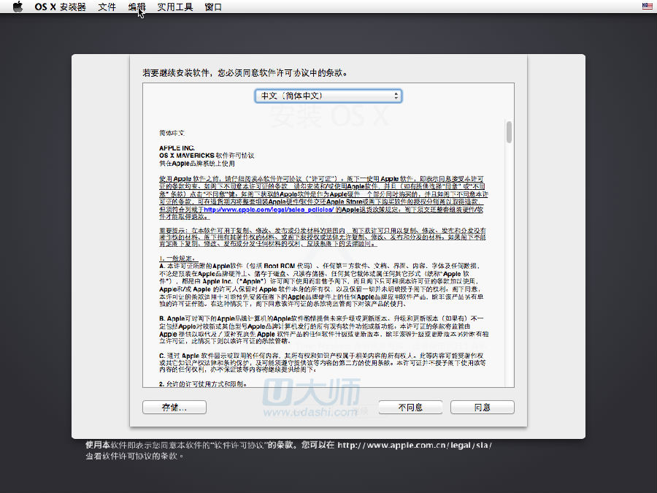Click the license agreement scrollbar thumb

pos(508,131)
